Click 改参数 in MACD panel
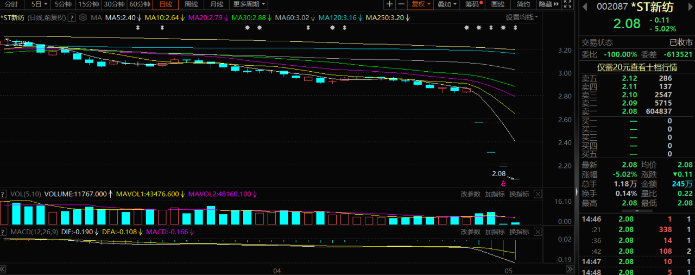The width and height of the screenshot is (695, 275). click(x=471, y=232)
